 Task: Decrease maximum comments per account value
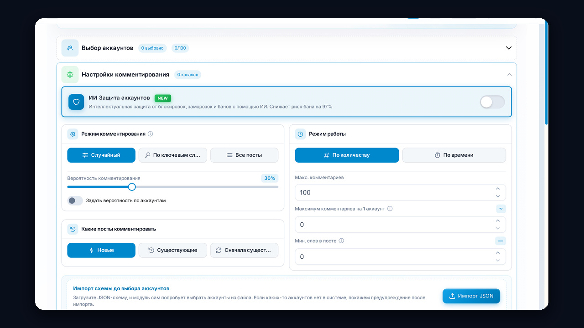498,228
